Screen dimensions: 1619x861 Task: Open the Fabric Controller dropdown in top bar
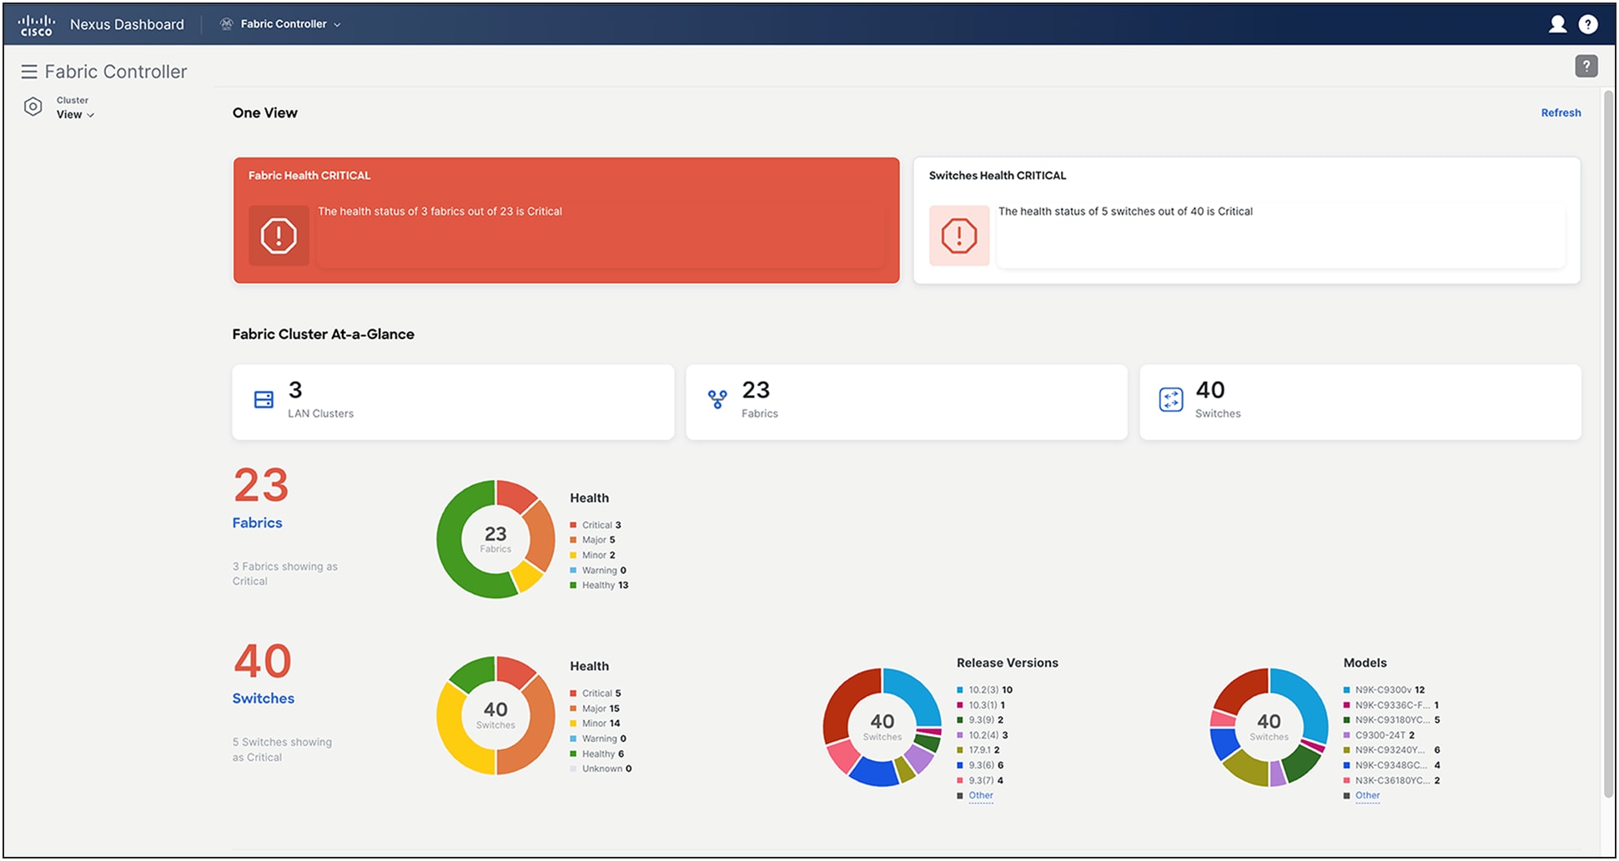coord(283,24)
